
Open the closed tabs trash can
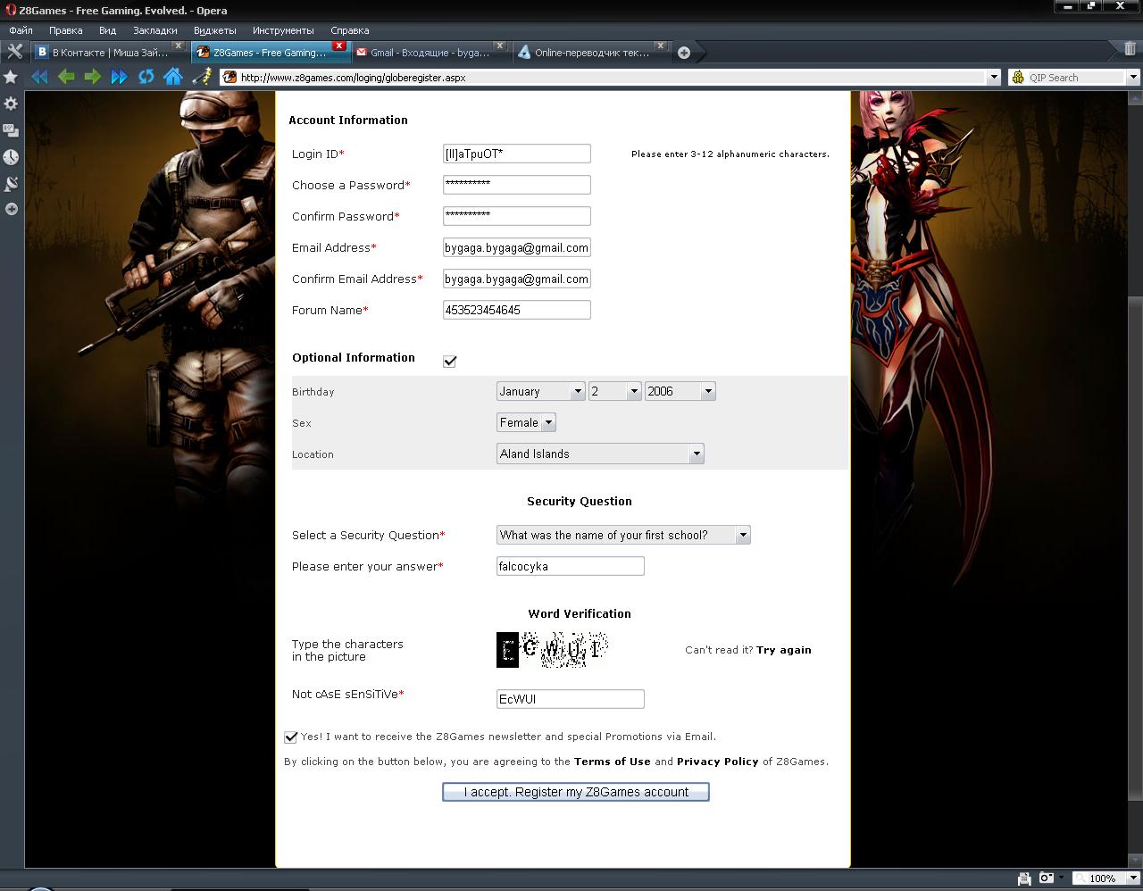point(1130,49)
